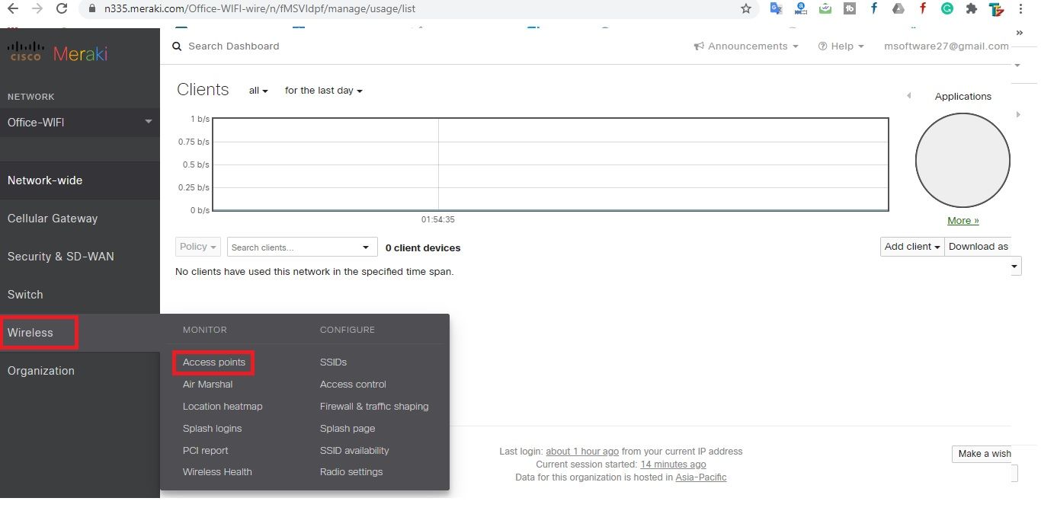
Task: Click the Download as button
Action: coord(978,247)
